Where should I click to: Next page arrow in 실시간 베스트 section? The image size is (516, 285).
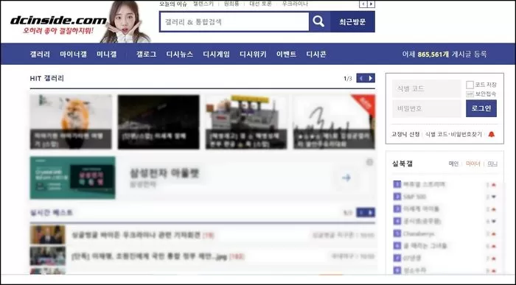(371, 213)
